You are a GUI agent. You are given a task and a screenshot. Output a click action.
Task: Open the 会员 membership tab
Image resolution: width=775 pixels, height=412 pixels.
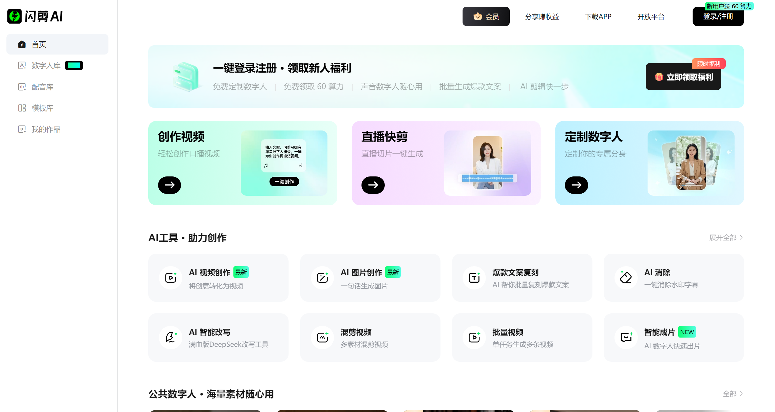486,16
